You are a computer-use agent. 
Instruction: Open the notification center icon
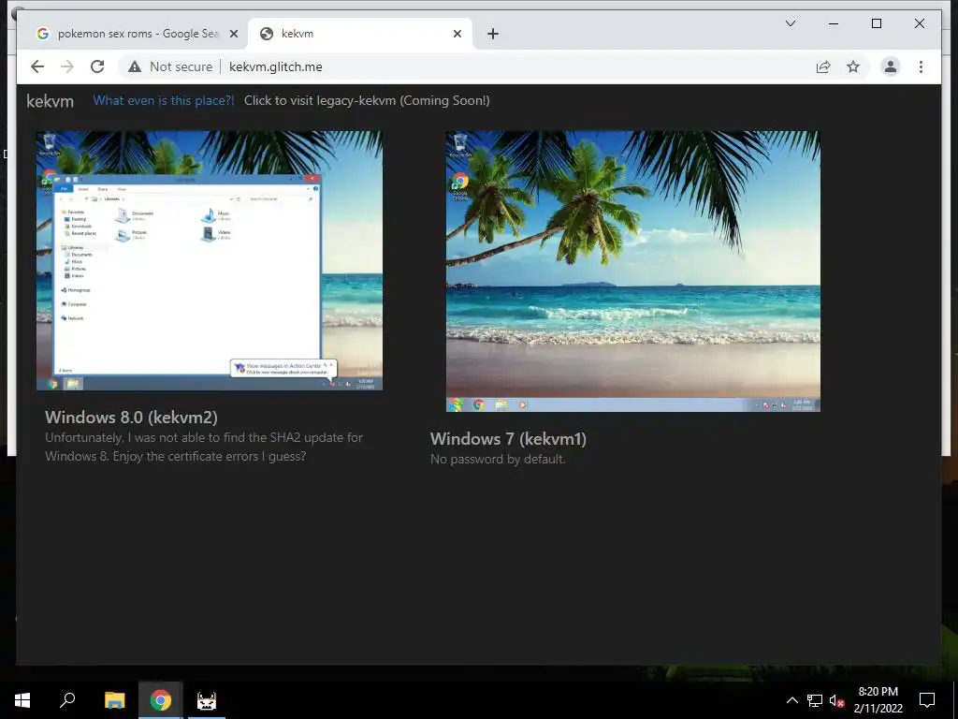927,700
